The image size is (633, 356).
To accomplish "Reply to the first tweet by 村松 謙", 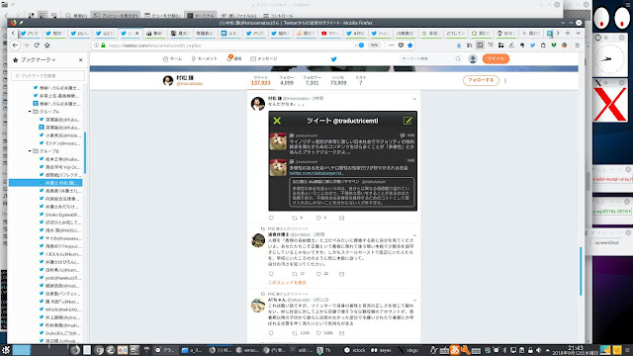I will [271, 218].
